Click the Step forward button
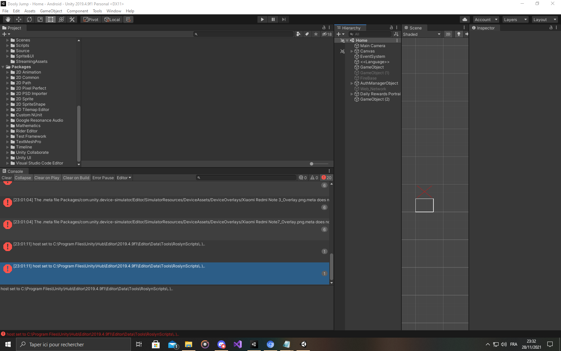Screen dimensions: 561x351 (284, 19)
